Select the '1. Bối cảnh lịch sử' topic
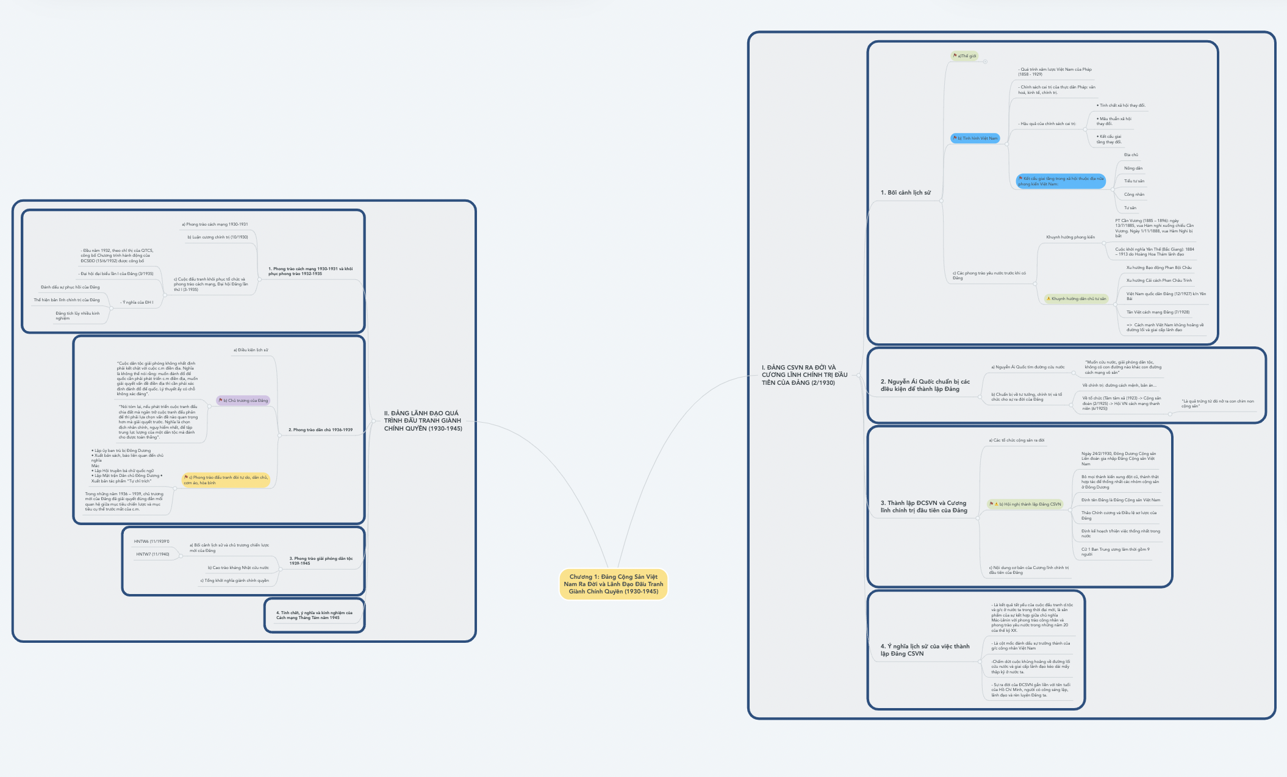The image size is (1287, 777). pos(905,193)
